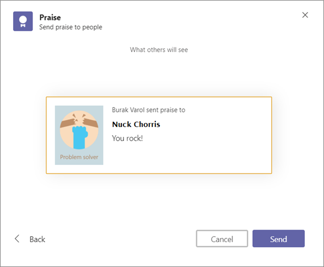Image resolution: width=324 pixels, height=267 pixels.
Task: Click the Problem solver badge caption
Action: coord(79,157)
